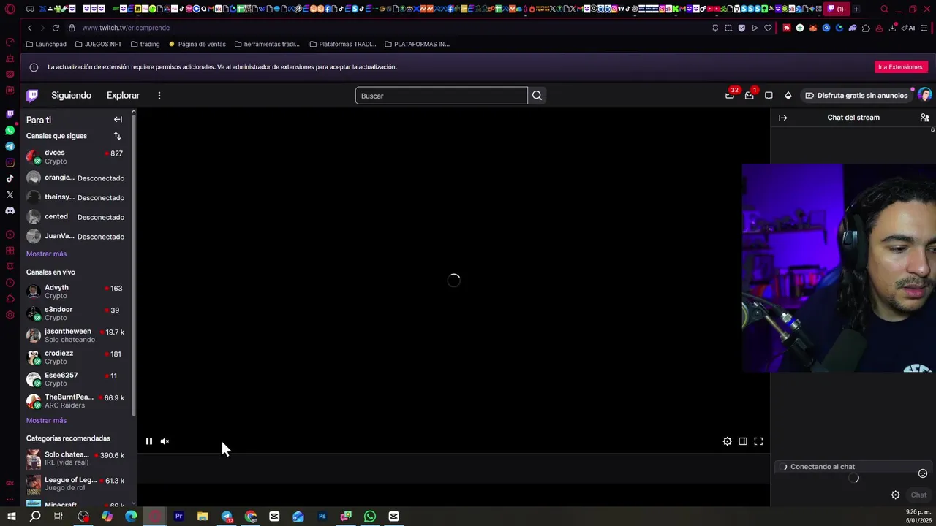The height and width of the screenshot is (526, 936).
Task: Open browser downloads icon
Action: 892,28
